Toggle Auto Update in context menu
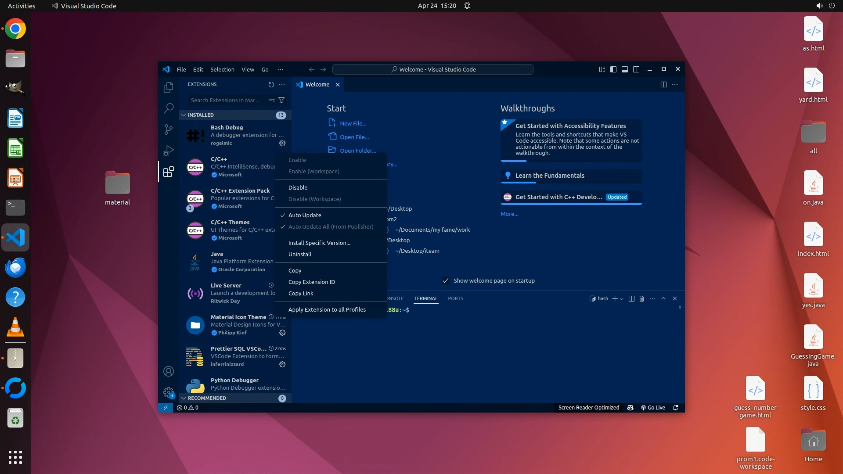The height and width of the screenshot is (474, 843). (x=305, y=215)
